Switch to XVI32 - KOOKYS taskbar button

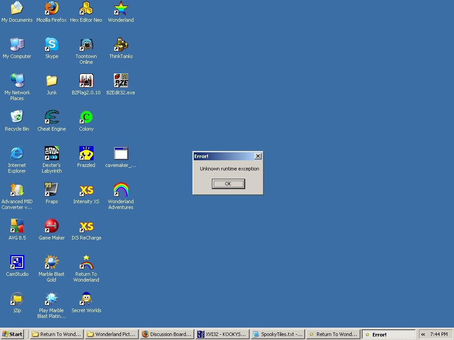223,334
